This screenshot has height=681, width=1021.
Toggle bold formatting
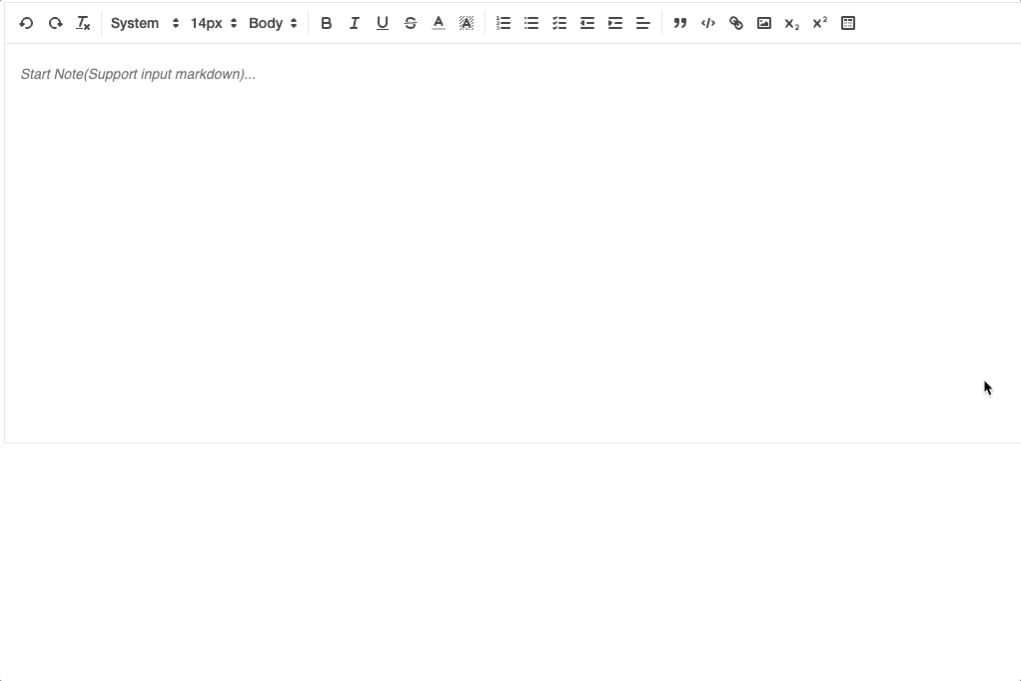coord(327,23)
